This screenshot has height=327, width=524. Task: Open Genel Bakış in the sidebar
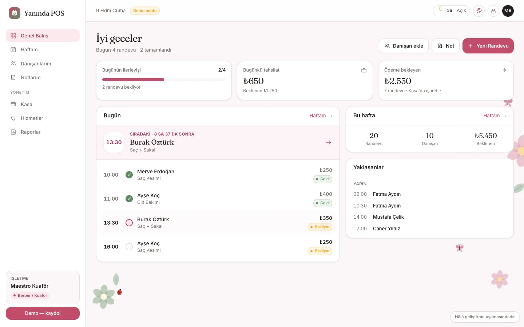pos(43,36)
